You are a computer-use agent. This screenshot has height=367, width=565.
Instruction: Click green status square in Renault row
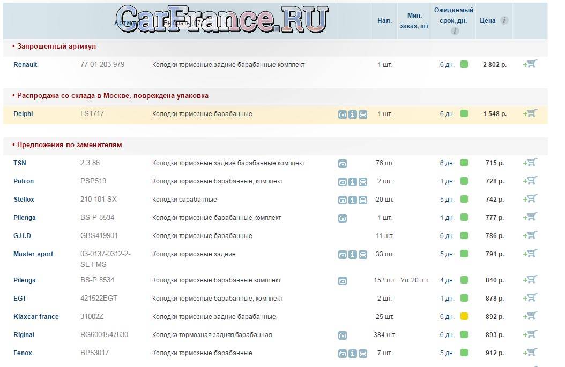click(x=464, y=65)
